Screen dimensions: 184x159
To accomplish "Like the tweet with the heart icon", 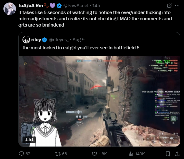I will pyautogui.click(x=94, y=154).
